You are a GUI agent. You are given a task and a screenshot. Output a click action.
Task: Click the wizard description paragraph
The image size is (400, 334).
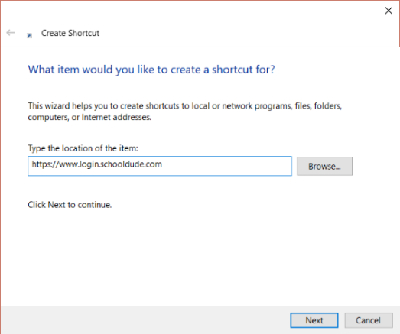point(184,112)
